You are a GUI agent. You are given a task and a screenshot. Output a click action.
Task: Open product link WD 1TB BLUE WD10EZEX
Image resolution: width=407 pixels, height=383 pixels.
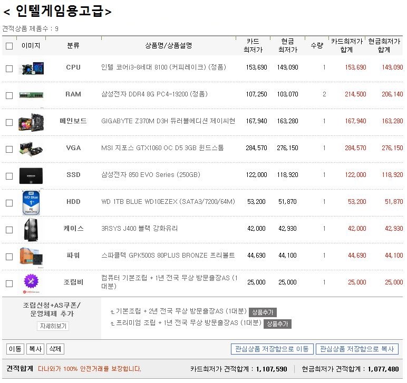click(x=168, y=202)
